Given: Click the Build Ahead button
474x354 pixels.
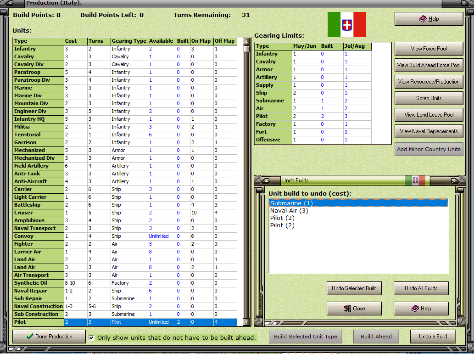Looking at the screenshot, I should tap(376, 337).
